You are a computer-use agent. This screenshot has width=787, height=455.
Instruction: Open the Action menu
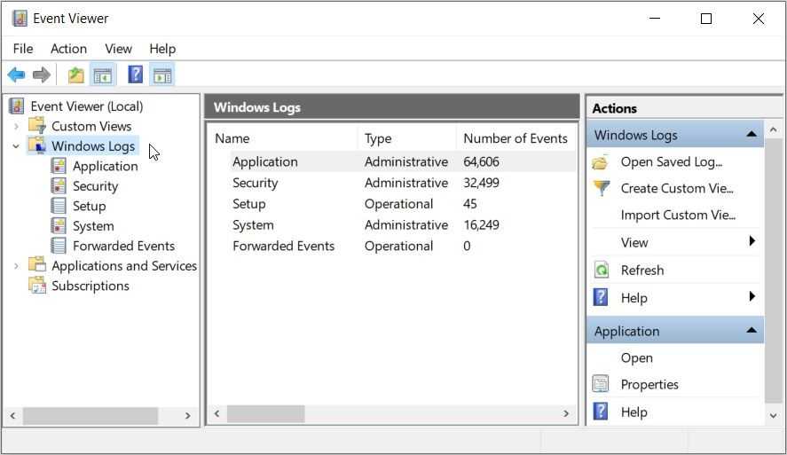click(68, 49)
